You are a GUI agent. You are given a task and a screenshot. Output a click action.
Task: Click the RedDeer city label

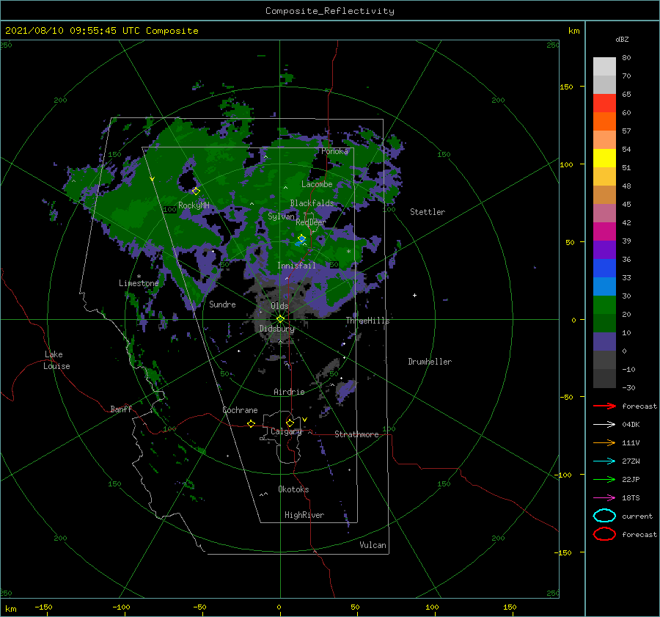pyautogui.click(x=311, y=222)
